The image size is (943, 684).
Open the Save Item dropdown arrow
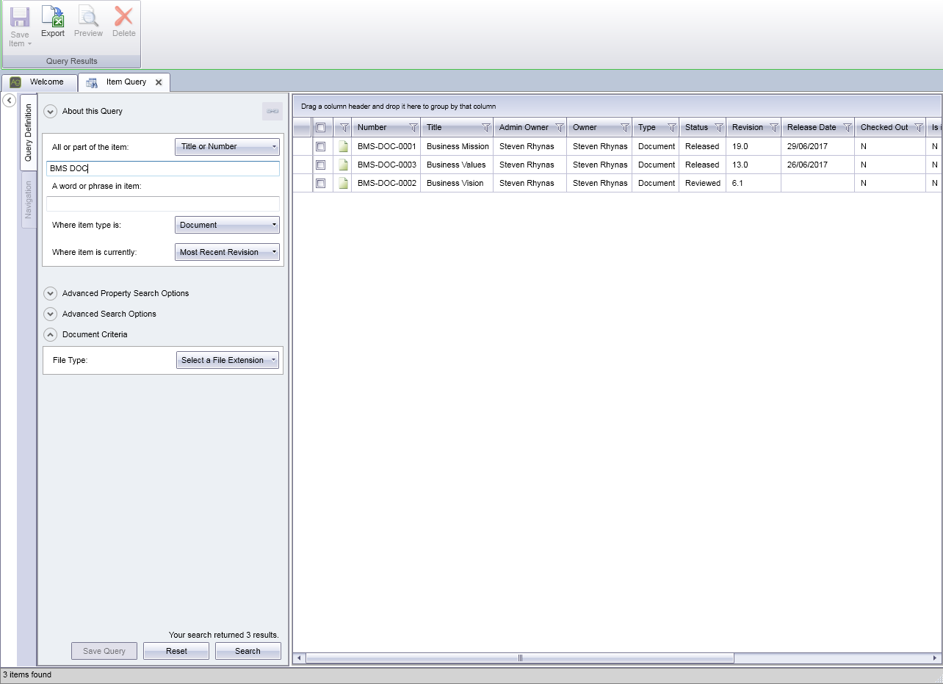tap(29, 44)
